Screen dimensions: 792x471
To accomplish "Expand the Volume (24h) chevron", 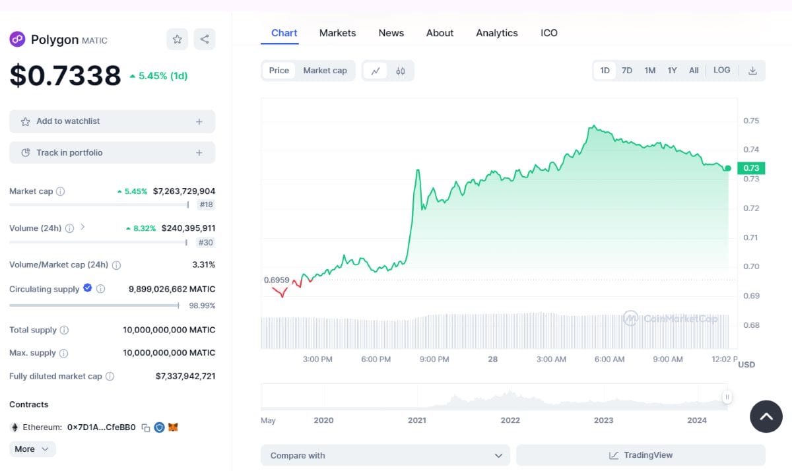I will (82, 228).
